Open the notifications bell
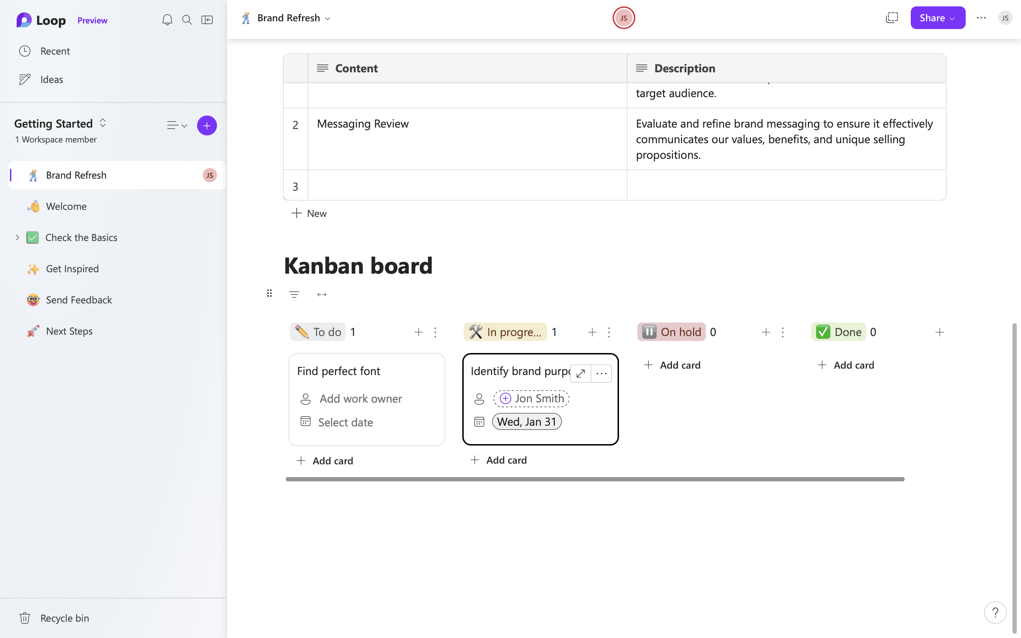The image size is (1021, 638). click(x=167, y=20)
